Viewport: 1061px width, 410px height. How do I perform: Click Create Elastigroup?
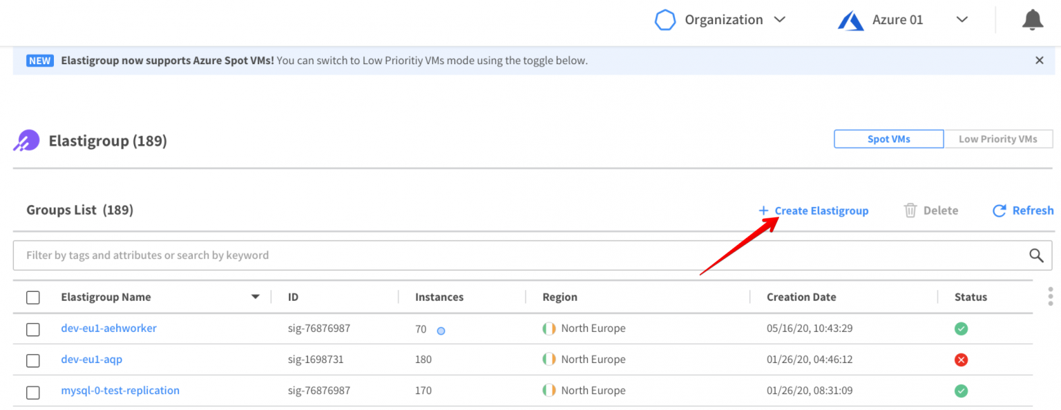tap(814, 211)
